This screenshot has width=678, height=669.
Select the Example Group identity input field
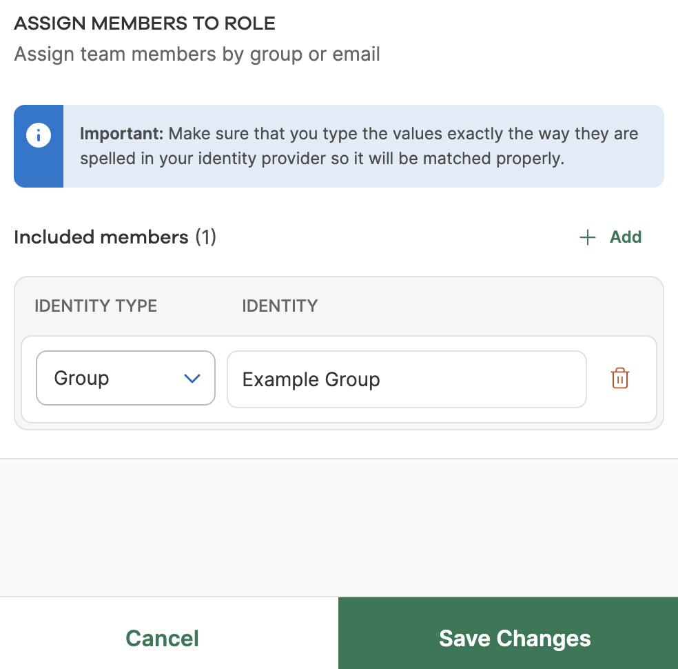407,379
